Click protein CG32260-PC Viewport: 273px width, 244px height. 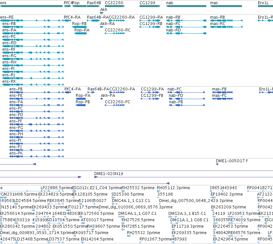[115, 105]
